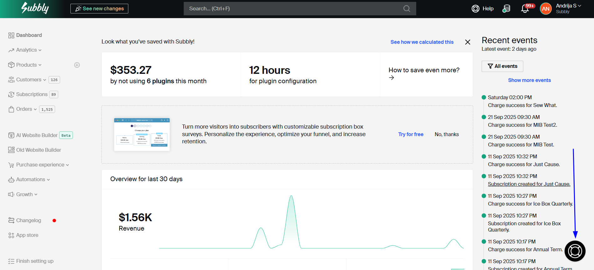Click the Changelog icon
The image size is (594, 270).
tap(11, 220)
